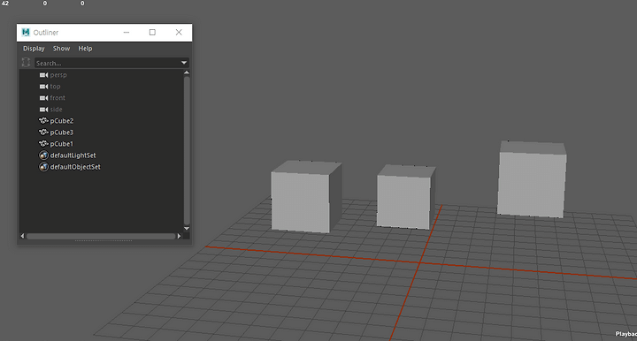
Task: Click the Outliner horizontal scrollbar track
Action: click(x=101, y=236)
